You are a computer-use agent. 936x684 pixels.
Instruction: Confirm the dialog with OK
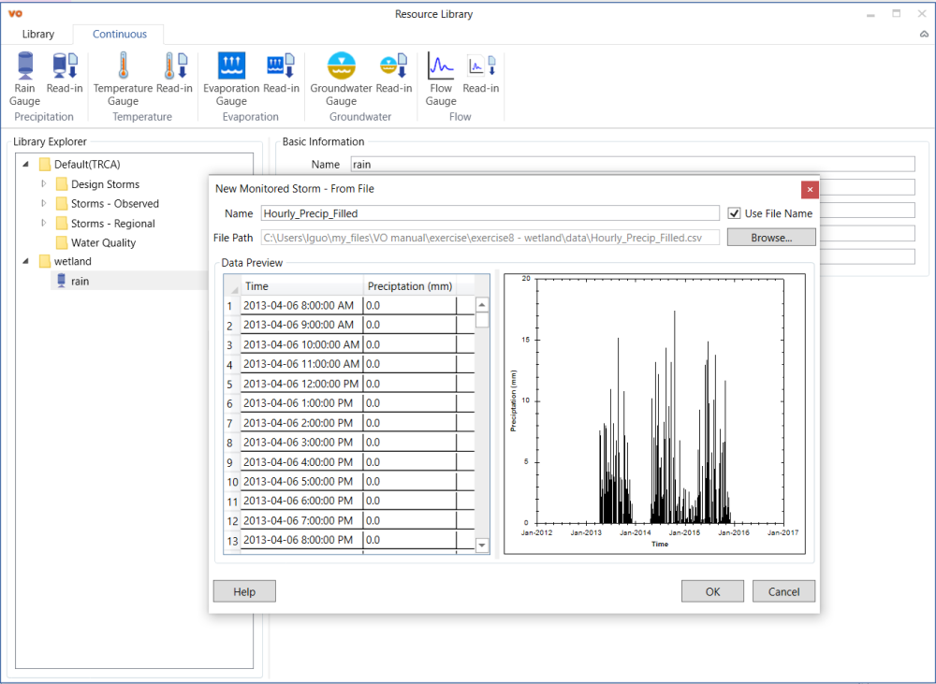(x=712, y=591)
